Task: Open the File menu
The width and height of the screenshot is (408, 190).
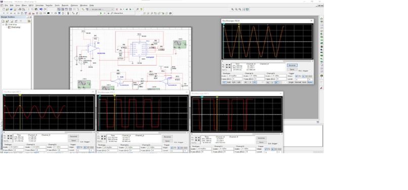Action: [x=6, y=5]
